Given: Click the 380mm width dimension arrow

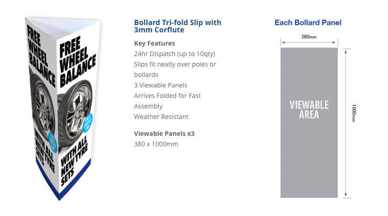Looking at the screenshot, I should tap(309, 42).
